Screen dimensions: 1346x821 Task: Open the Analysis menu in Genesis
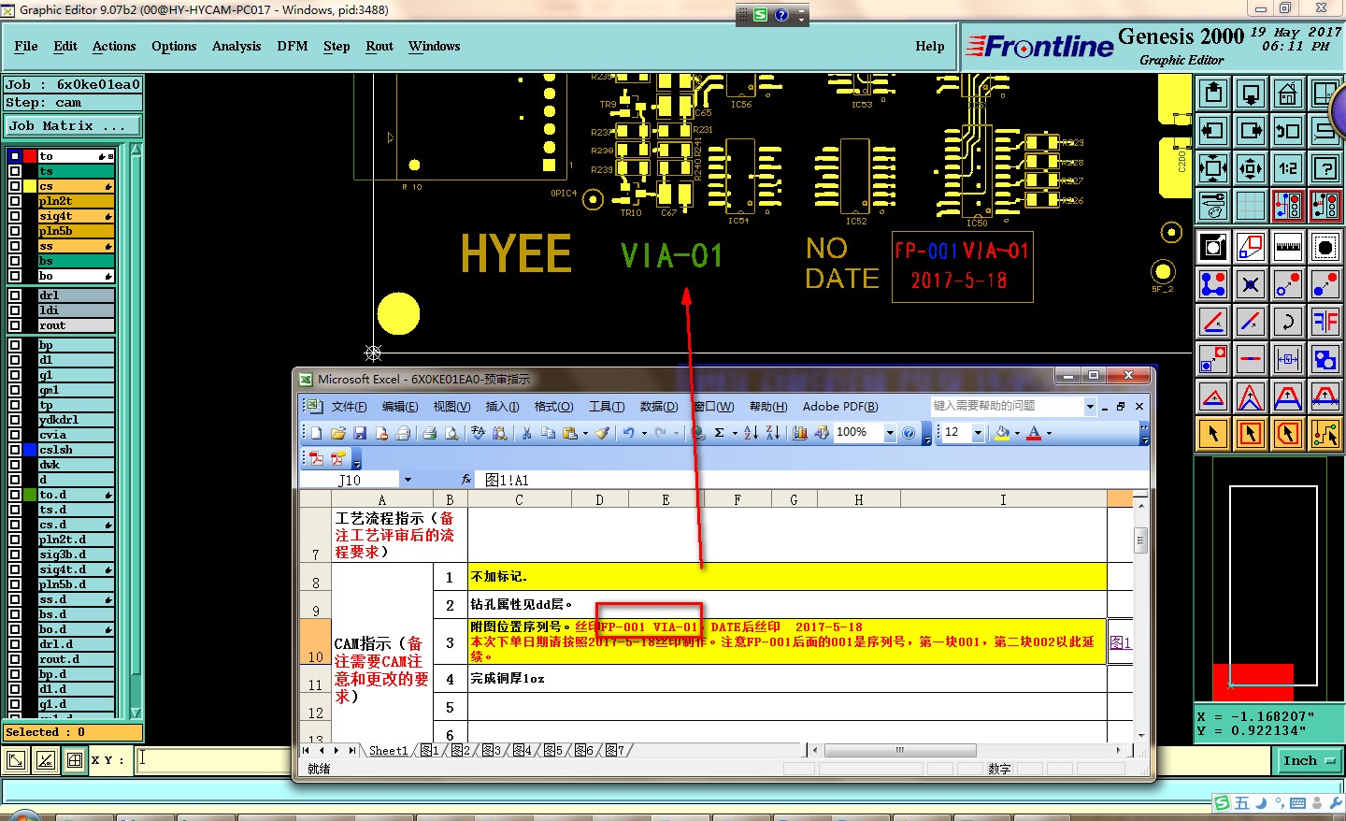tap(236, 46)
